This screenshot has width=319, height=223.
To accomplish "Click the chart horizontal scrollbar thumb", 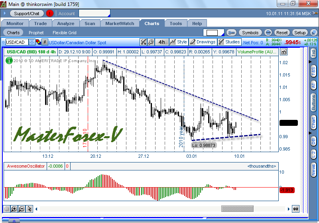I will point(237,209).
